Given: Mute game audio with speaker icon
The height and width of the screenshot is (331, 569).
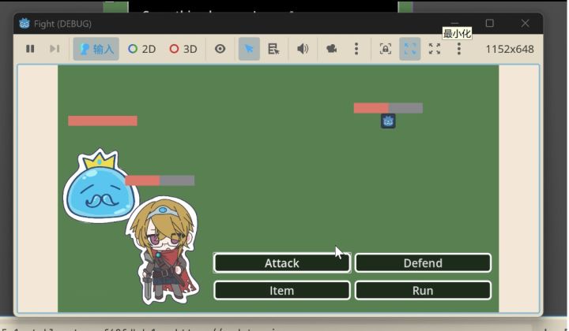Looking at the screenshot, I should (x=303, y=49).
